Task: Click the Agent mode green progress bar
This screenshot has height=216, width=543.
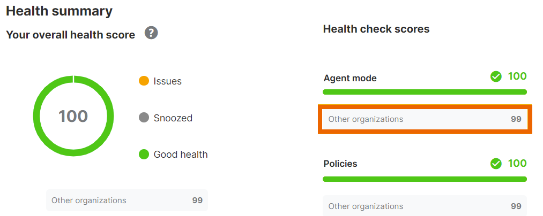Action: click(x=425, y=92)
